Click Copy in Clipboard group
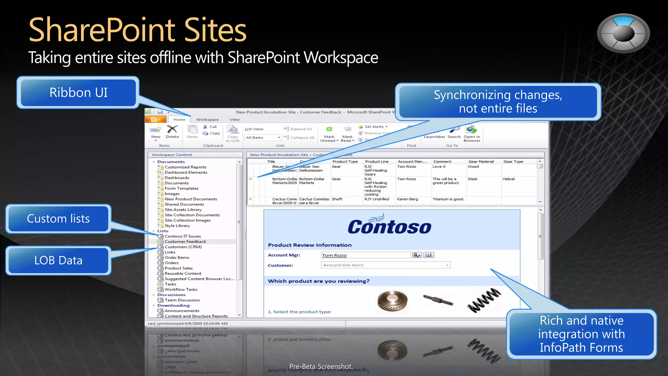This screenshot has width=668, height=376. [211, 133]
